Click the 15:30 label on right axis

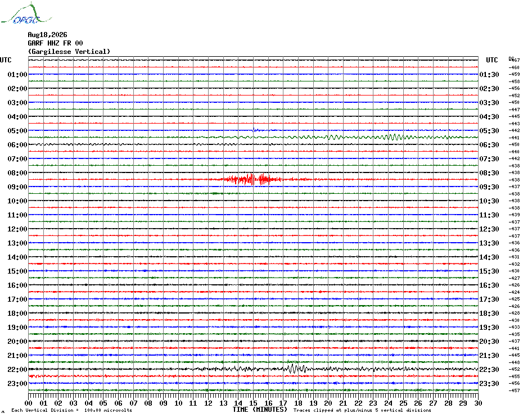click(x=489, y=271)
